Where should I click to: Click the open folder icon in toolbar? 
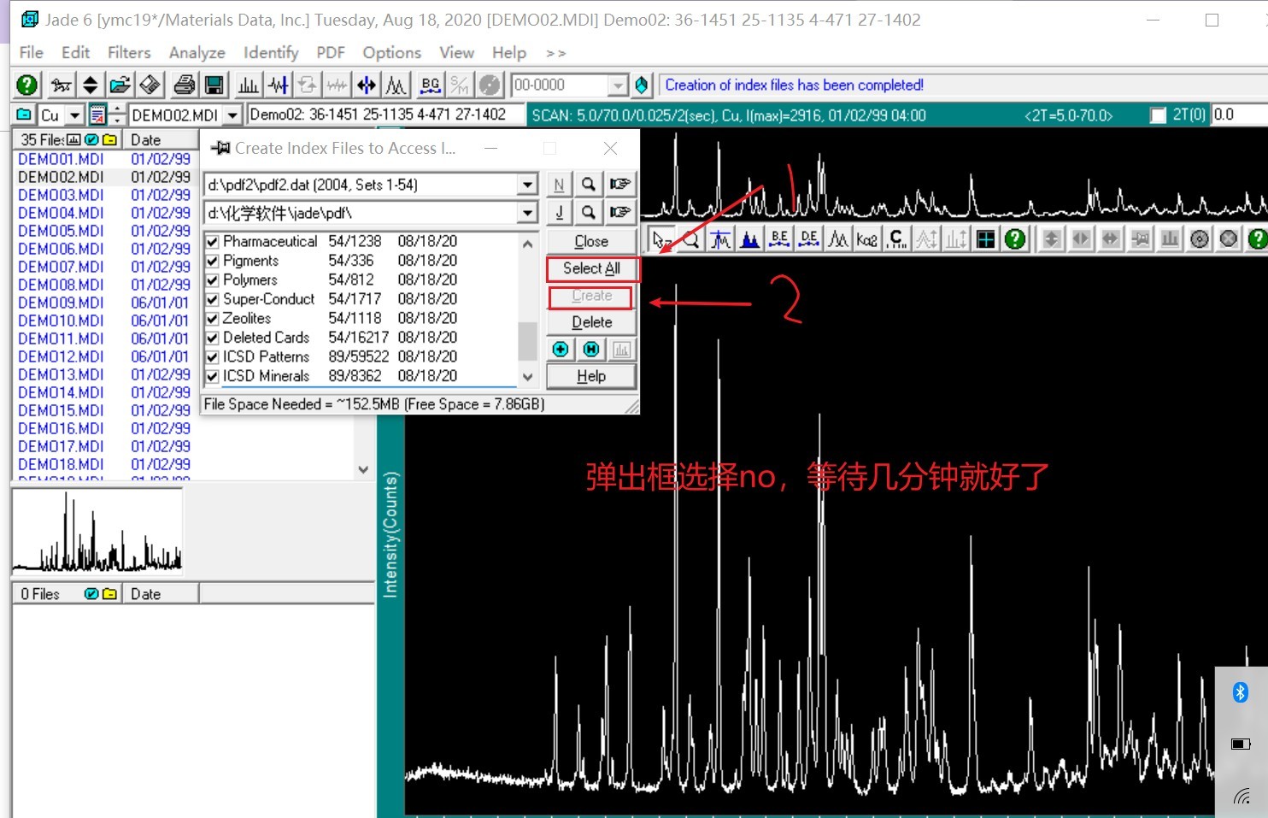pos(120,85)
